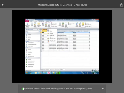This screenshot has width=124, height=93.
Task: Click the Query Design ribbon icon
Action: pyautogui.click(x=80, y=25)
